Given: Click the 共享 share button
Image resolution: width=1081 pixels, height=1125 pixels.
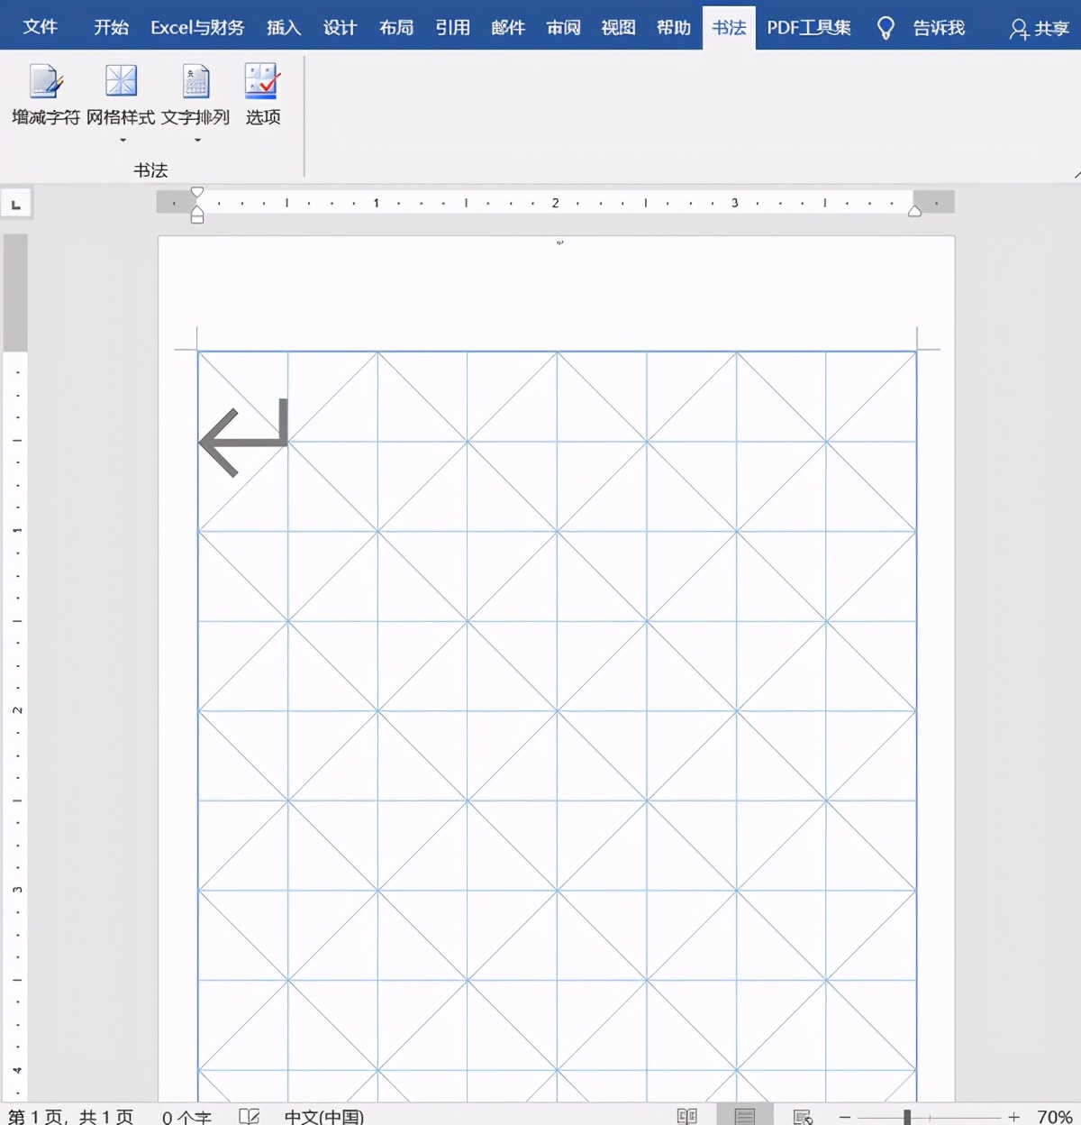Looking at the screenshot, I should click(x=1039, y=29).
